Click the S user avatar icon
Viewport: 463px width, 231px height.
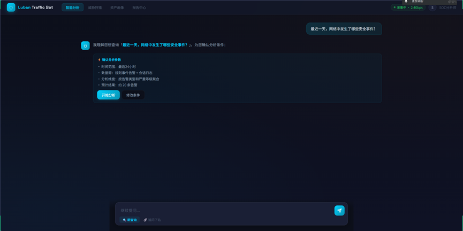tap(432, 7)
